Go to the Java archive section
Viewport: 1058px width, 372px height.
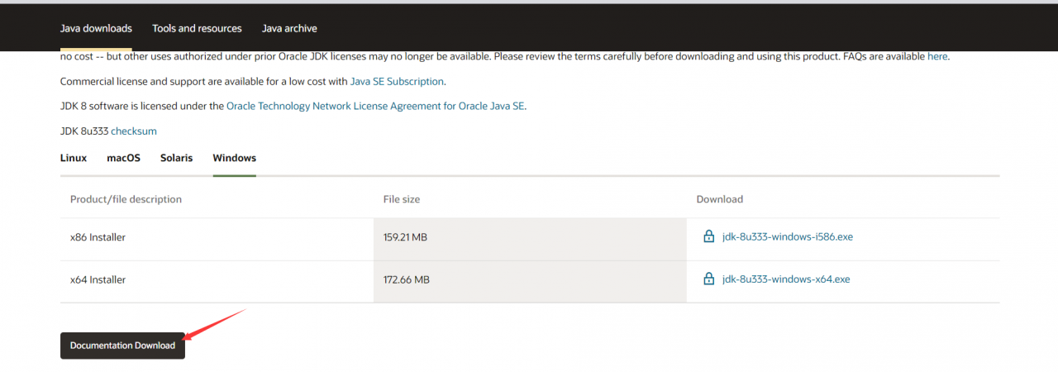click(289, 28)
